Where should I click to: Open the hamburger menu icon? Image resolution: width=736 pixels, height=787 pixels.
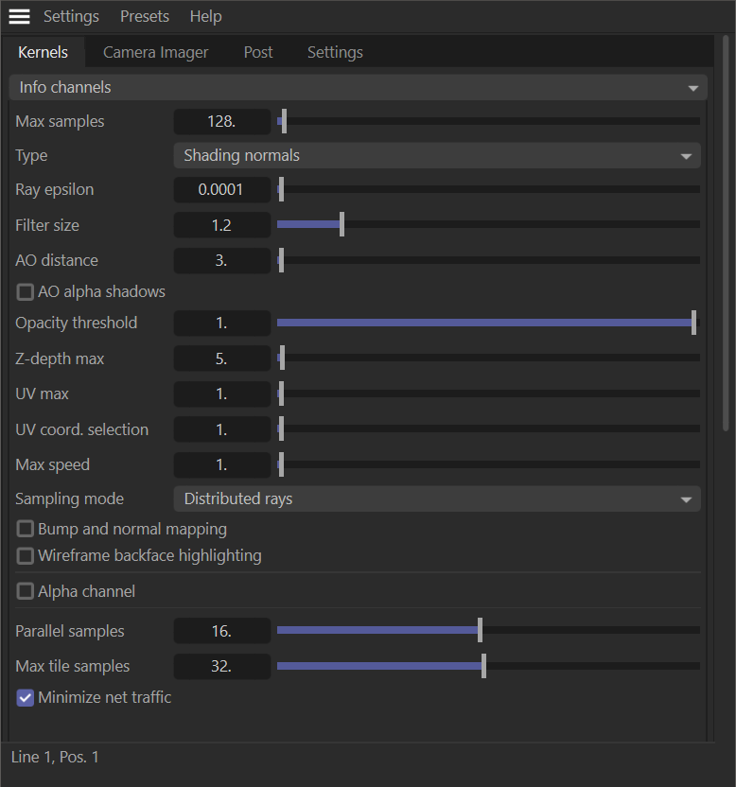19,17
